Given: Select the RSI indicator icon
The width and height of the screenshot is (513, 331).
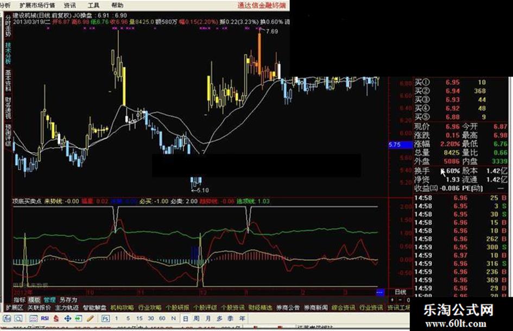Looking at the screenshot, I should click(45, 318).
